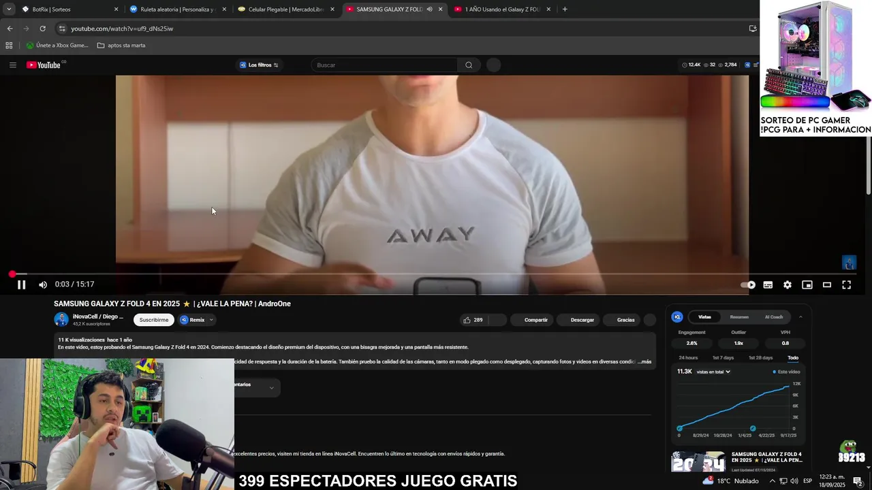Viewport: 872px width, 490px height.
Task: Subscribe using the Suscribirme button
Action: click(154, 320)
